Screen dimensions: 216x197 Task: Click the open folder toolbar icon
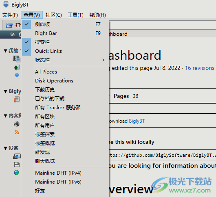pyautogui.click(x=9, y=25)
